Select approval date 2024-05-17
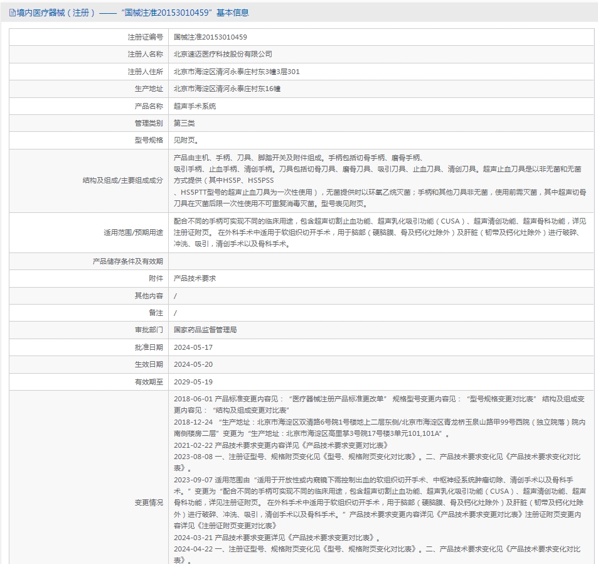The image size is (598, 564). (x=193, y=347)
